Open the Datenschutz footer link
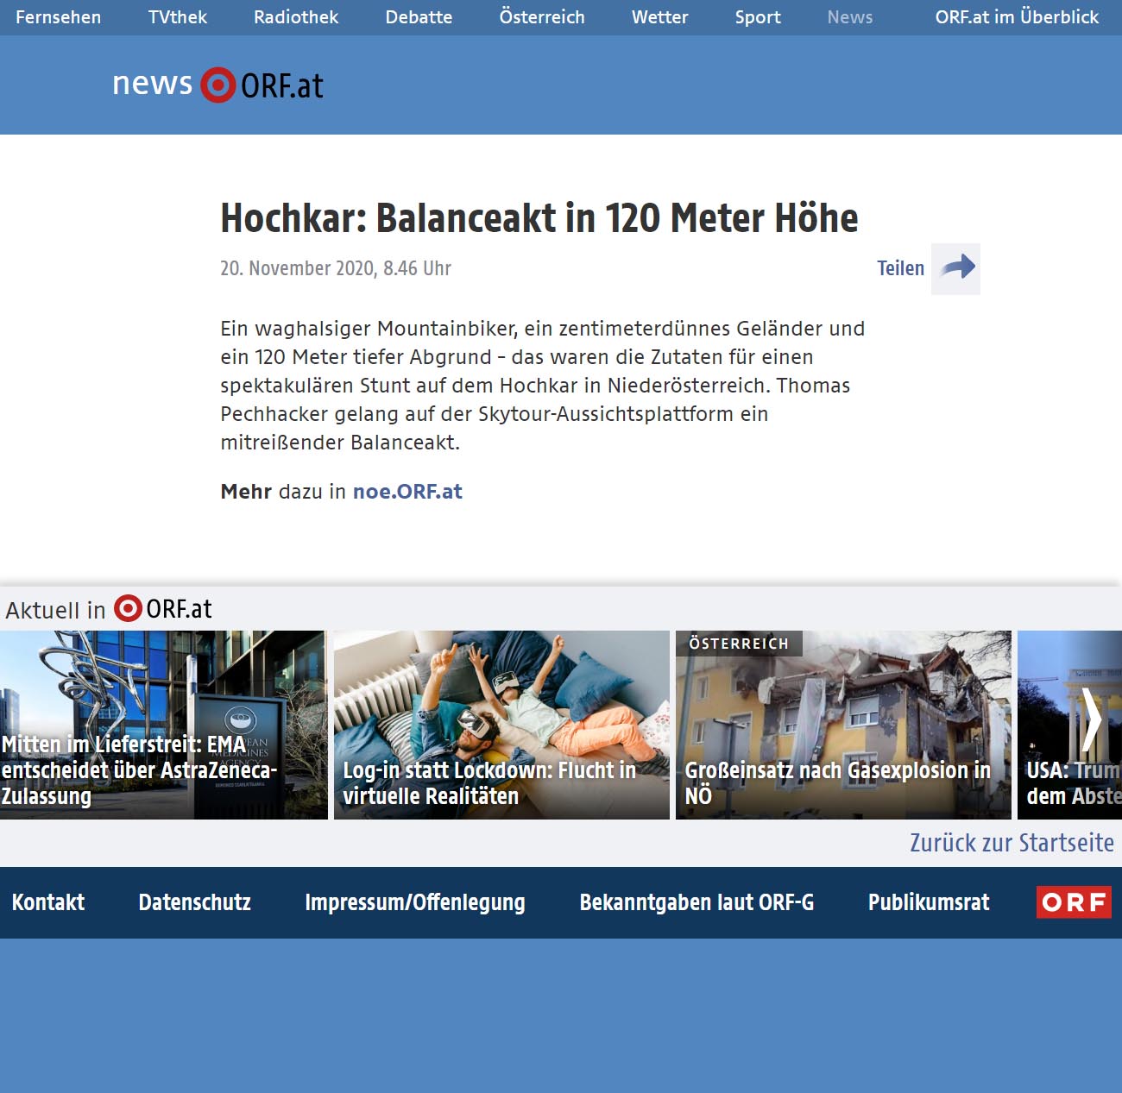 pos(195,902)
